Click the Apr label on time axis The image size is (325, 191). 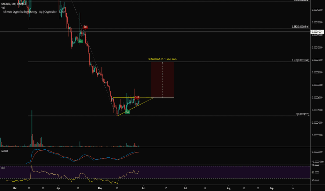(58, 188)
